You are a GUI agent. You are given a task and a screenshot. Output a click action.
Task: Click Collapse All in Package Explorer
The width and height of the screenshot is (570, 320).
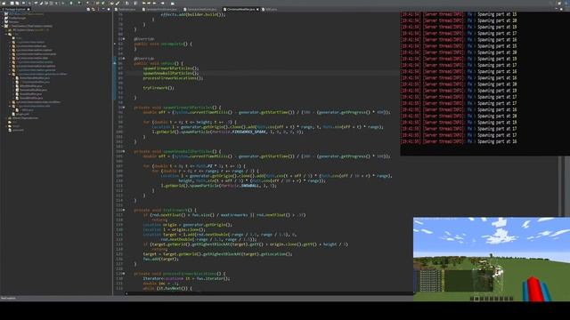point(88,9)
